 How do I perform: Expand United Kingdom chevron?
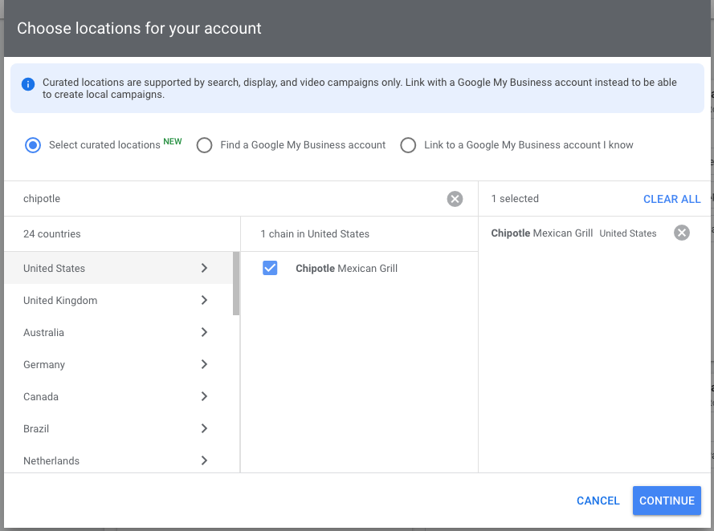(x=204, y=300)
